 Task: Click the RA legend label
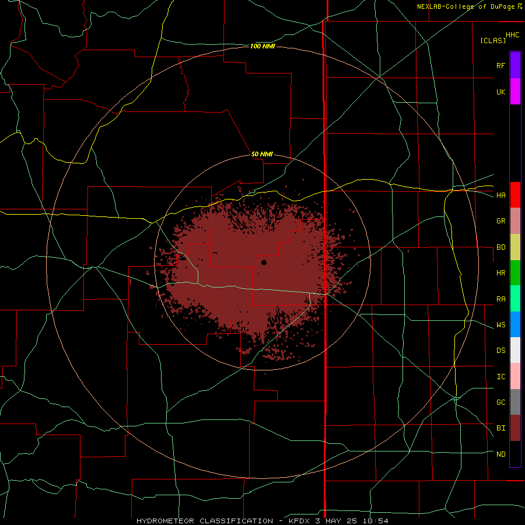click(x=501, y=299)
